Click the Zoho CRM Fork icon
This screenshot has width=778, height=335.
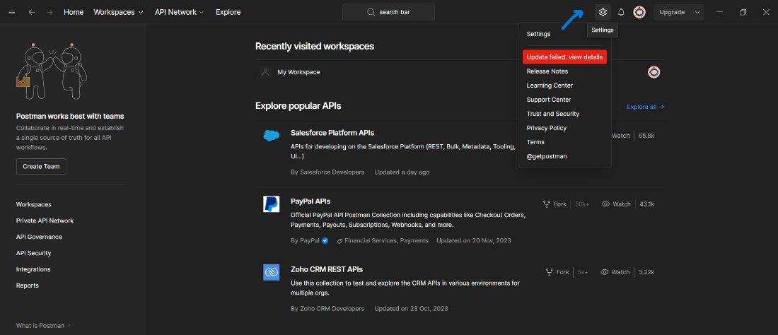pos(550,272)
